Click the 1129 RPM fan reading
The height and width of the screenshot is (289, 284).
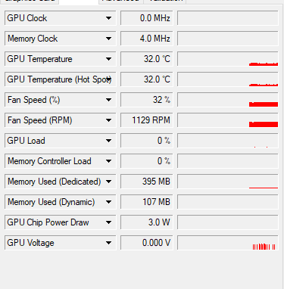147,120
